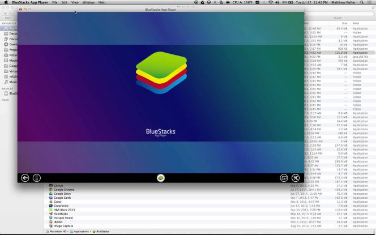
Task: Sort Finder list by Size column
Action: (x=345, y=24)
